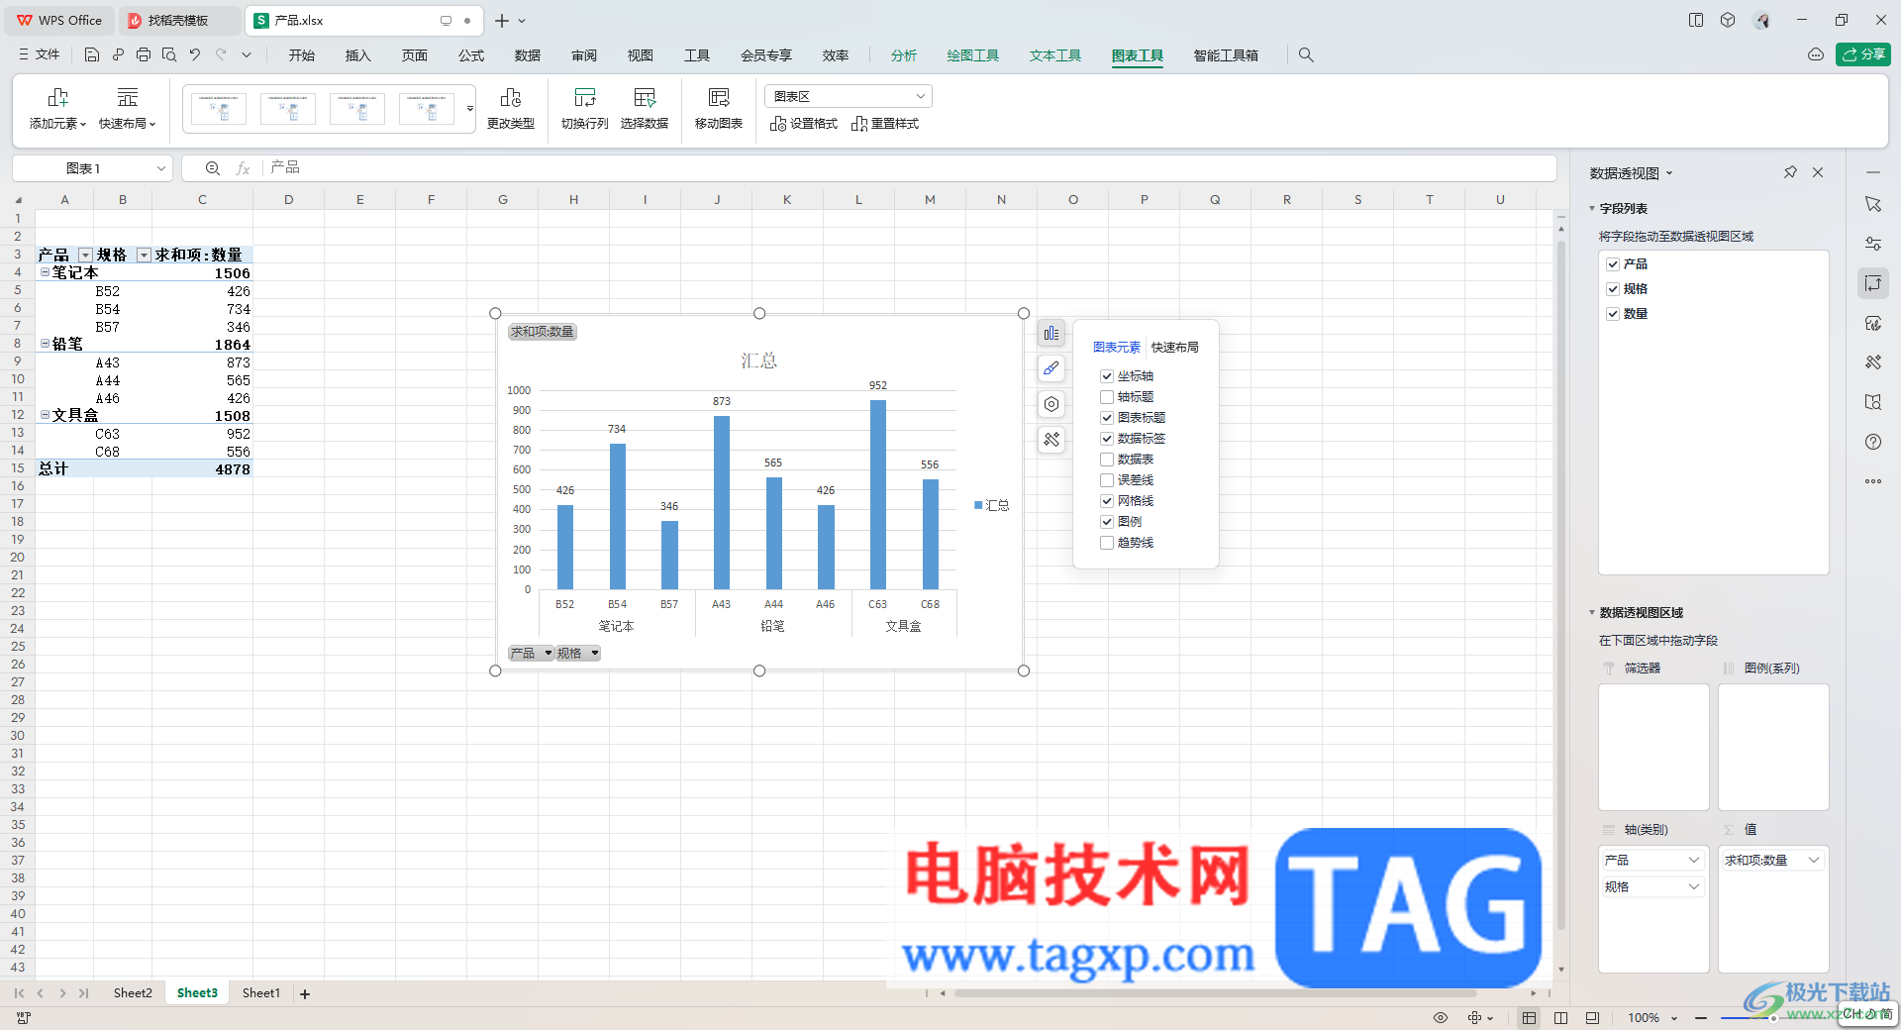The width and height of the screenshot is (1901, 1030).
Task: Toggle 图例 (Legend) checkbox
Action: (x=1107, y=522)
